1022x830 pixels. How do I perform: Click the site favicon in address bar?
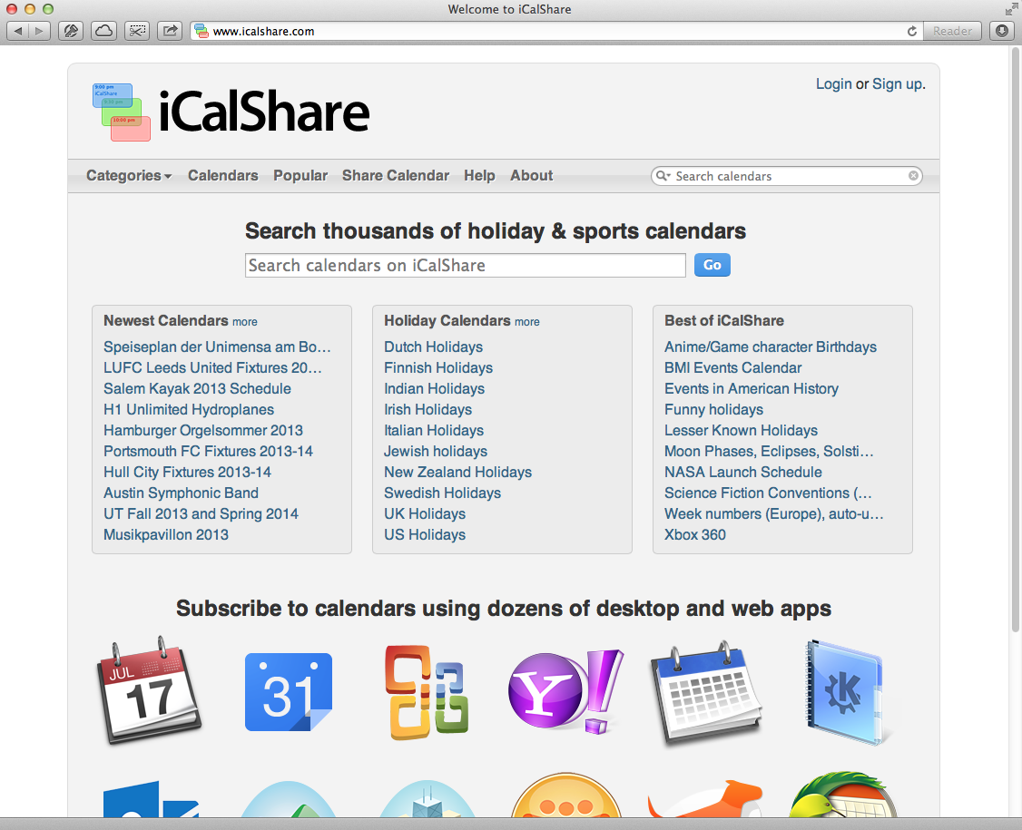click(x=201, y=31)
